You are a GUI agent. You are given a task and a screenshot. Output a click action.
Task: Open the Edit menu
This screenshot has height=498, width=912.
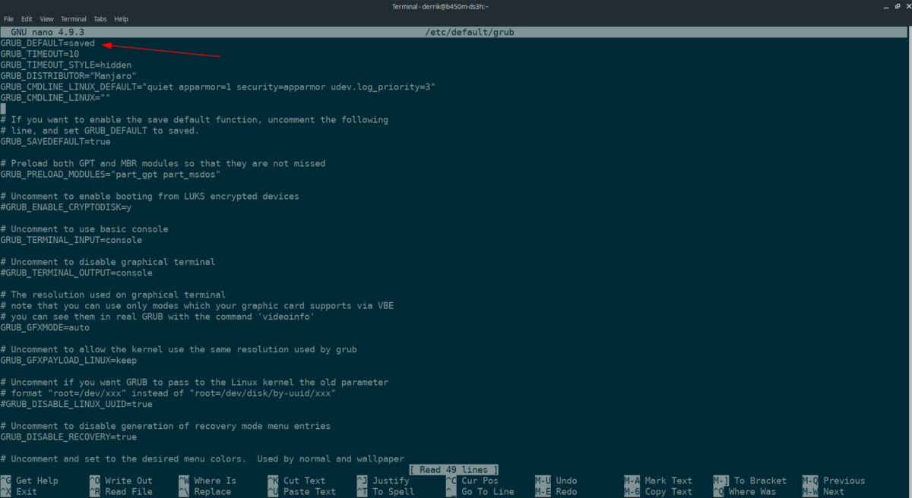click(x=27, y=18)
